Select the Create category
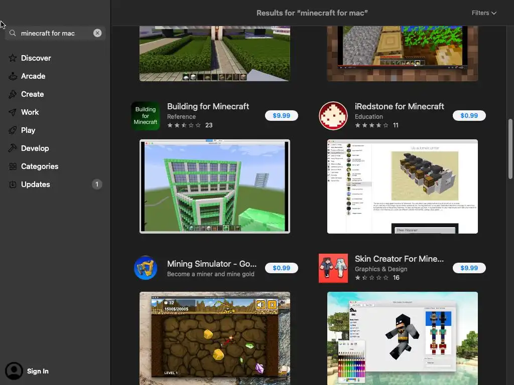Screen dimensions: 514x385 [33, 94]
